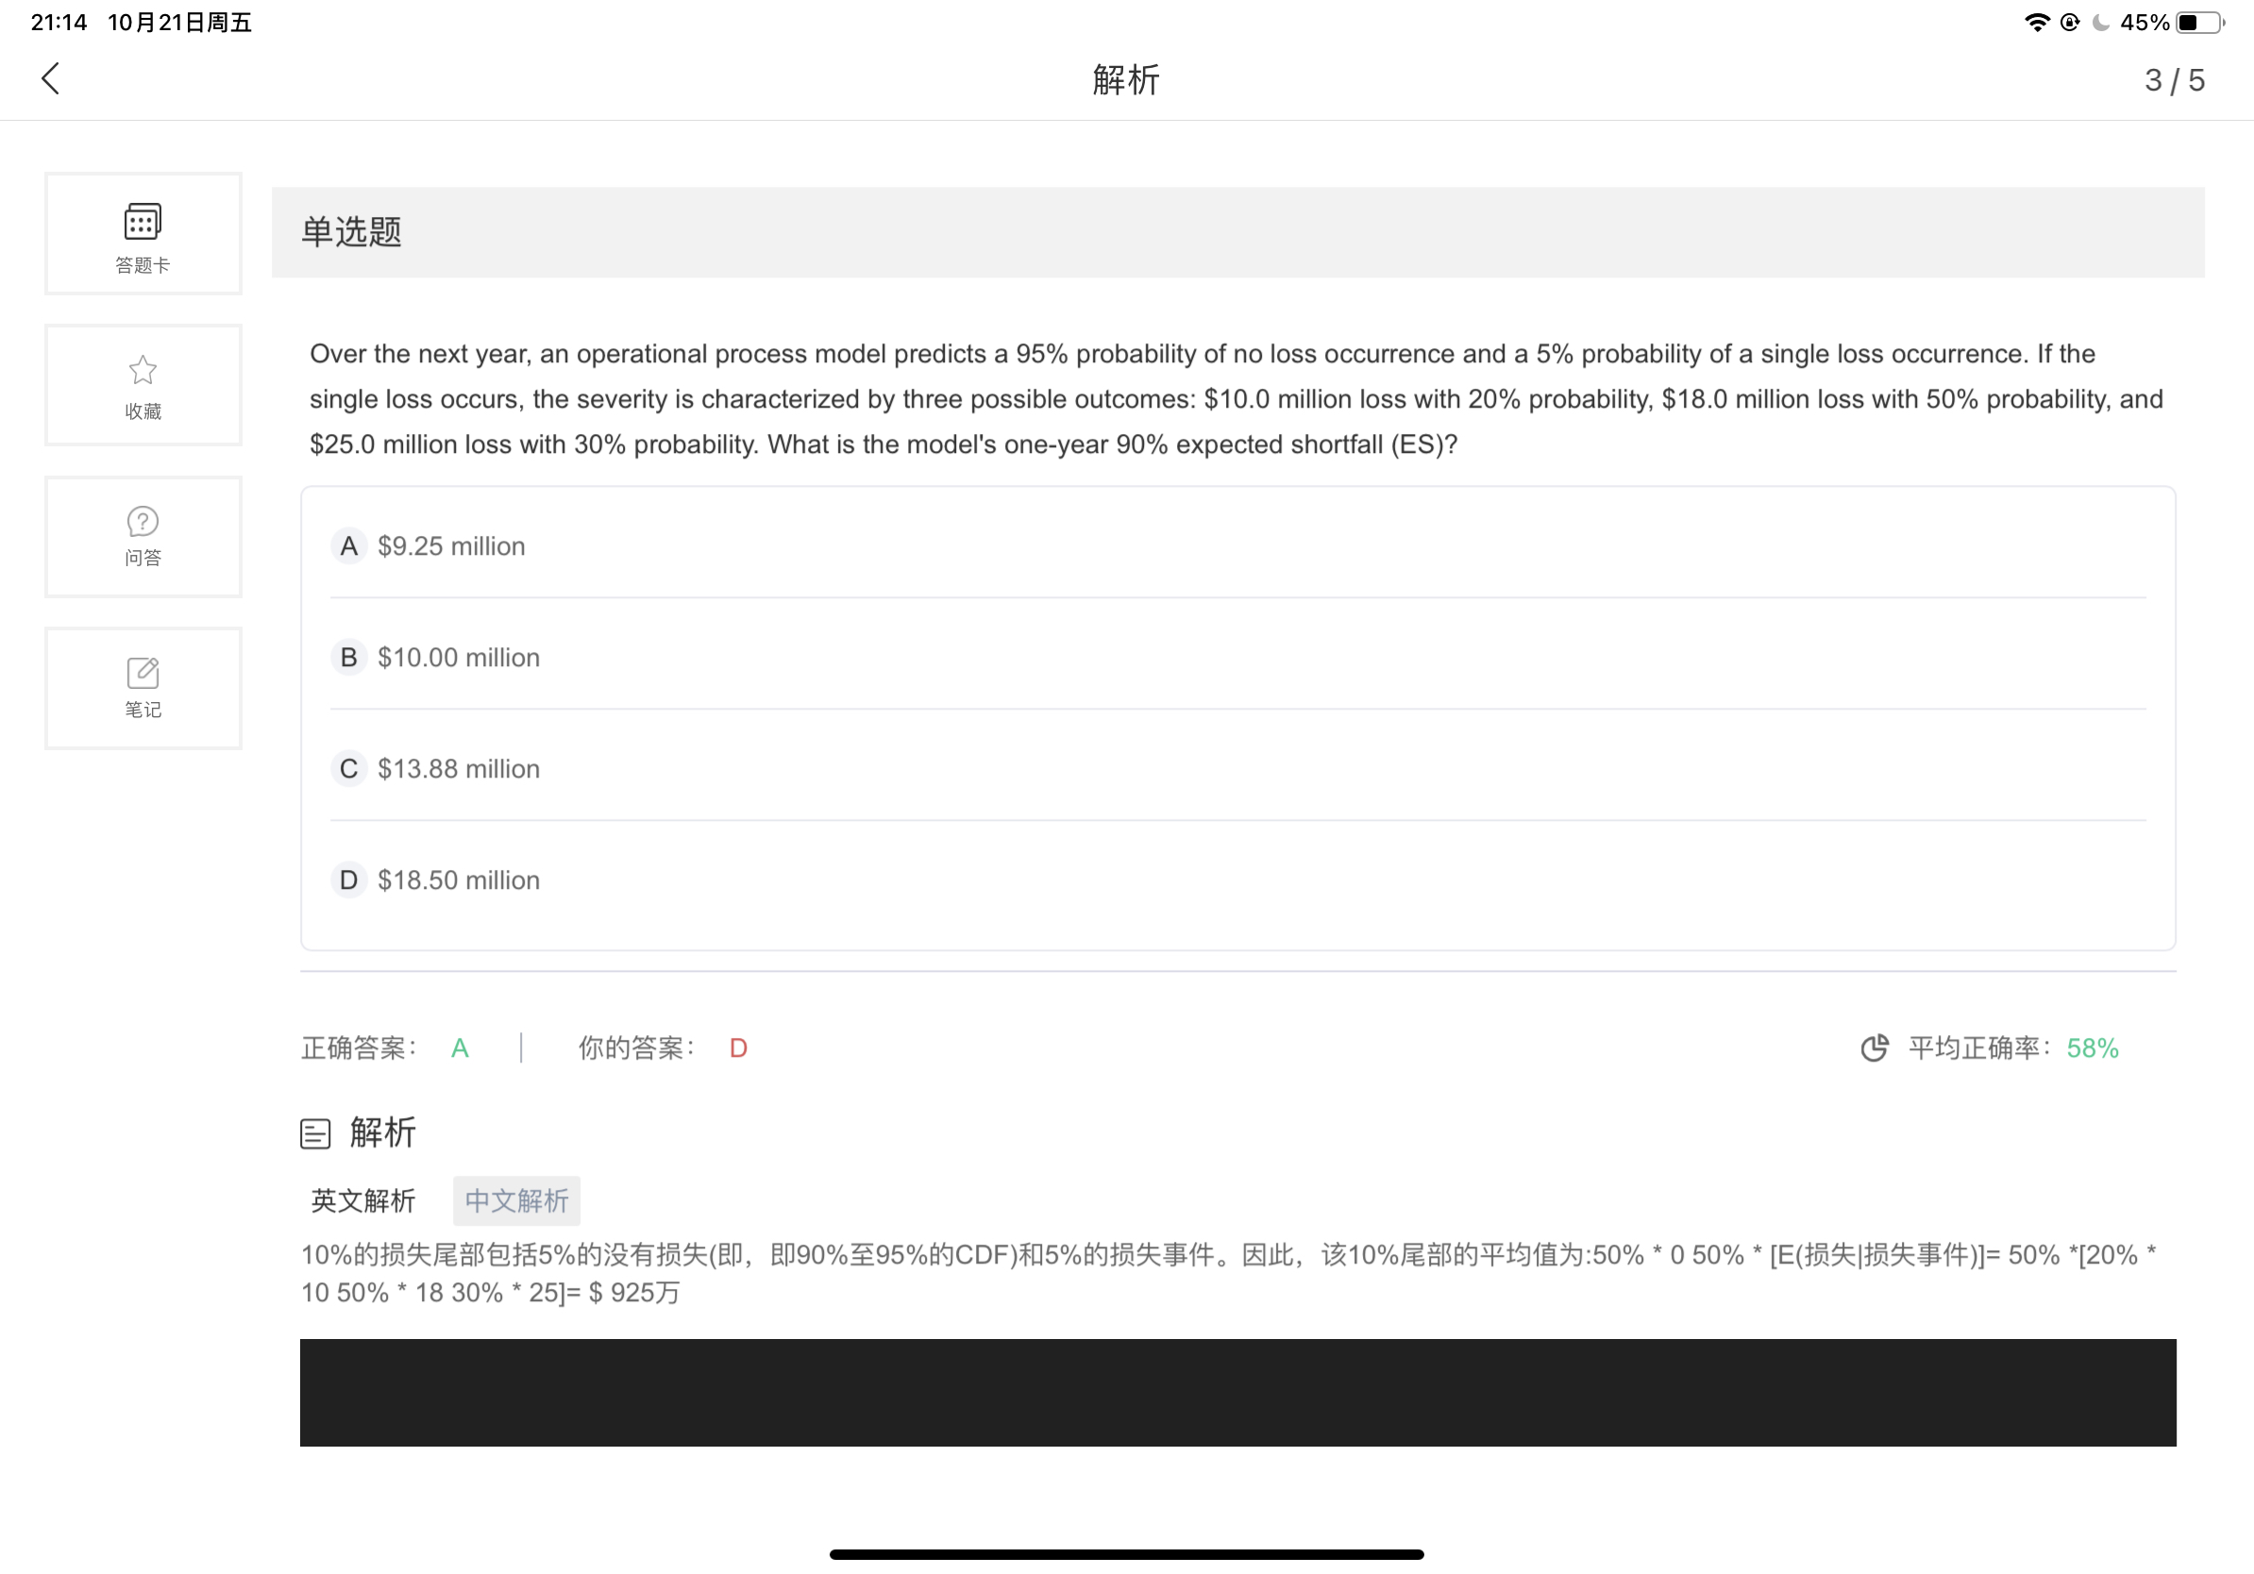Click the 单选题 header bar
The height and width of the screenshot is (1574, 2254).
[x=1236, y=232]
